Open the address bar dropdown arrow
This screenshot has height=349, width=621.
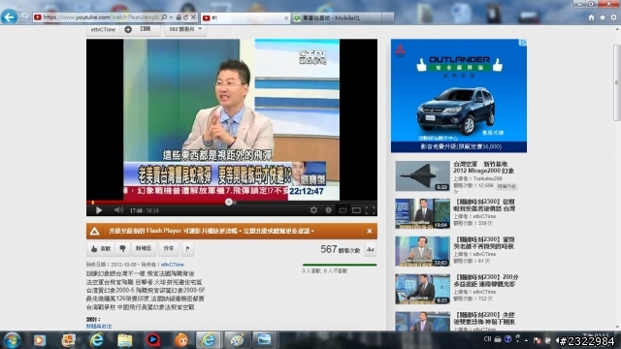point(171,17)
